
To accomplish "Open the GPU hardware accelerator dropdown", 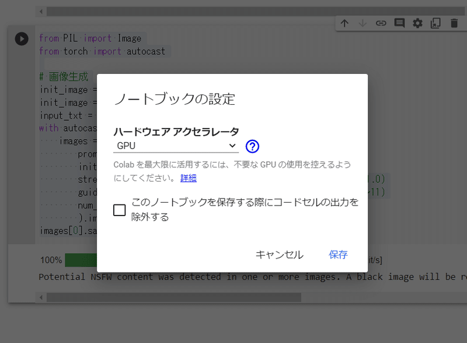I will click(176, 146).
